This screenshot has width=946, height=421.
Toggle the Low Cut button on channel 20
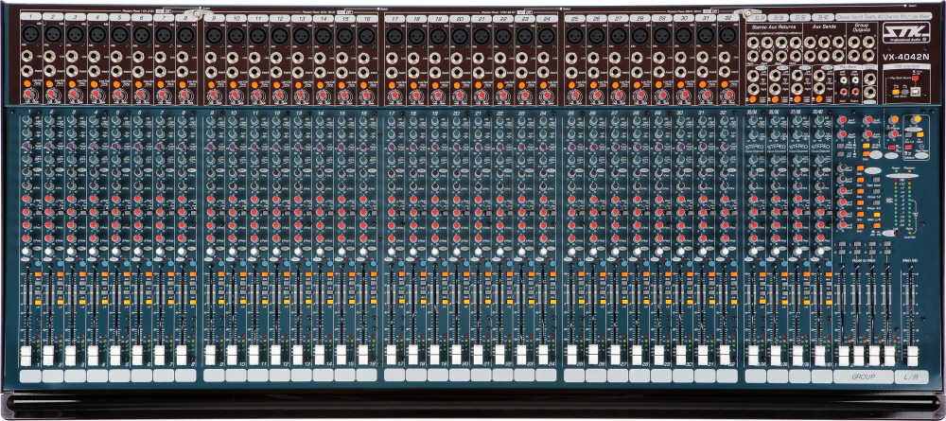pyautogui.click(x=456, y=84)
